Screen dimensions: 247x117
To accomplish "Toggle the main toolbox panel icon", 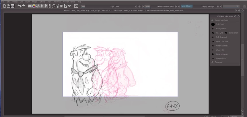I will pyautogui.click(x=30, y=6).
